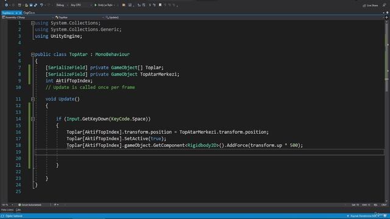Image resolution: width=390 pixels, height=219 pixels.
Task: Switch to the TopAtar.cs tab
Action: point(8,13)
